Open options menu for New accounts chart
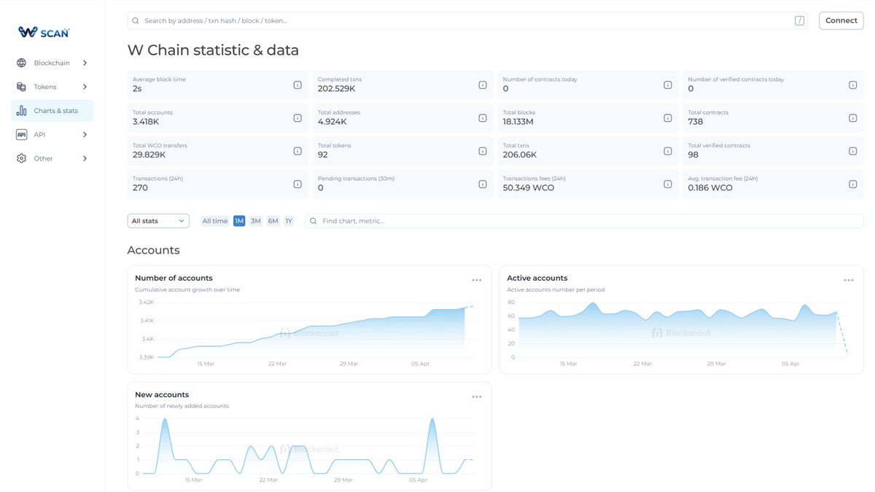This screenshot has height=492, width=875. click(476, 397)
